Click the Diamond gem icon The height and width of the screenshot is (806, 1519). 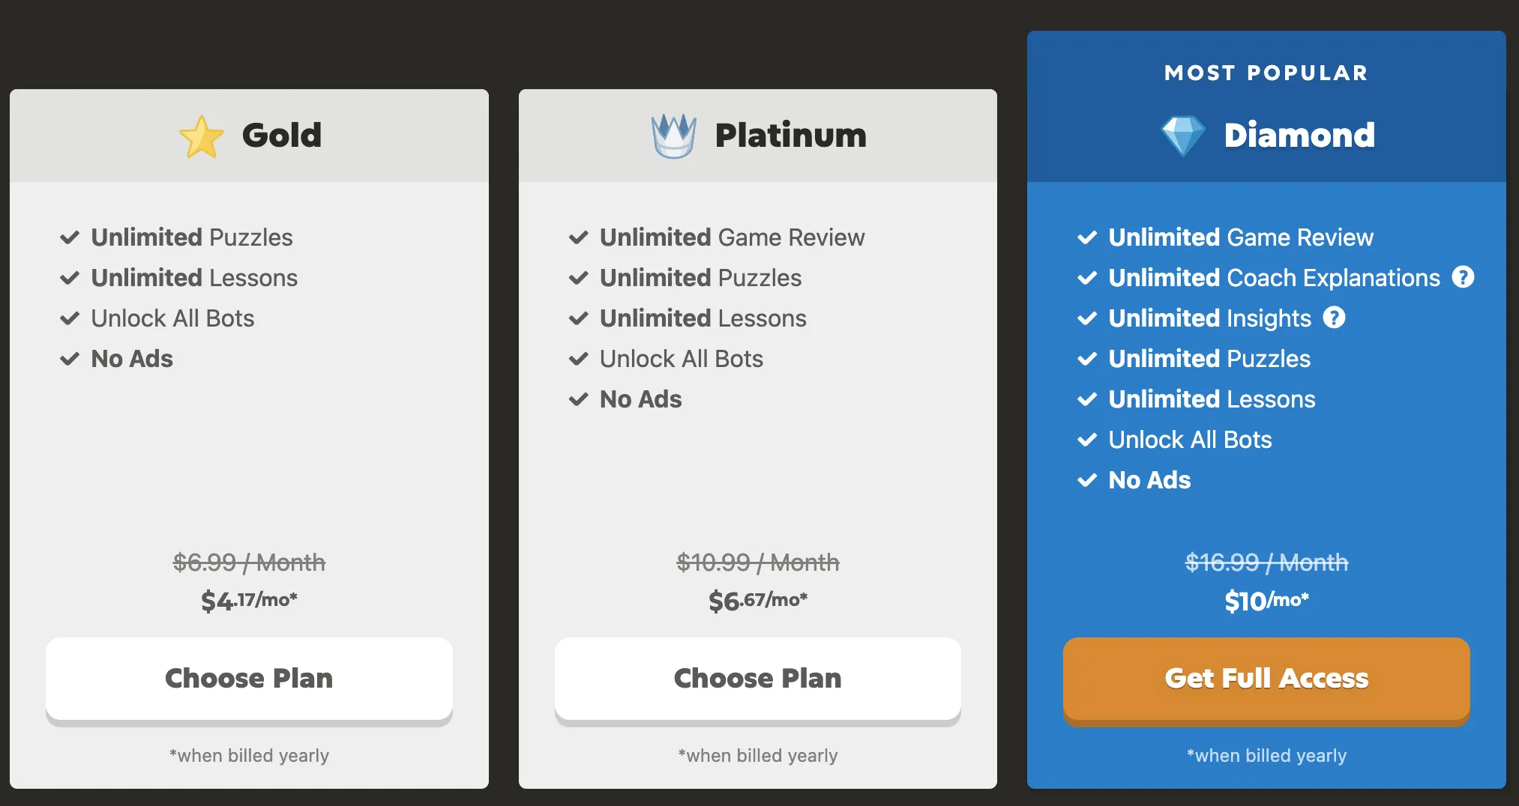tap(1183, 136)
